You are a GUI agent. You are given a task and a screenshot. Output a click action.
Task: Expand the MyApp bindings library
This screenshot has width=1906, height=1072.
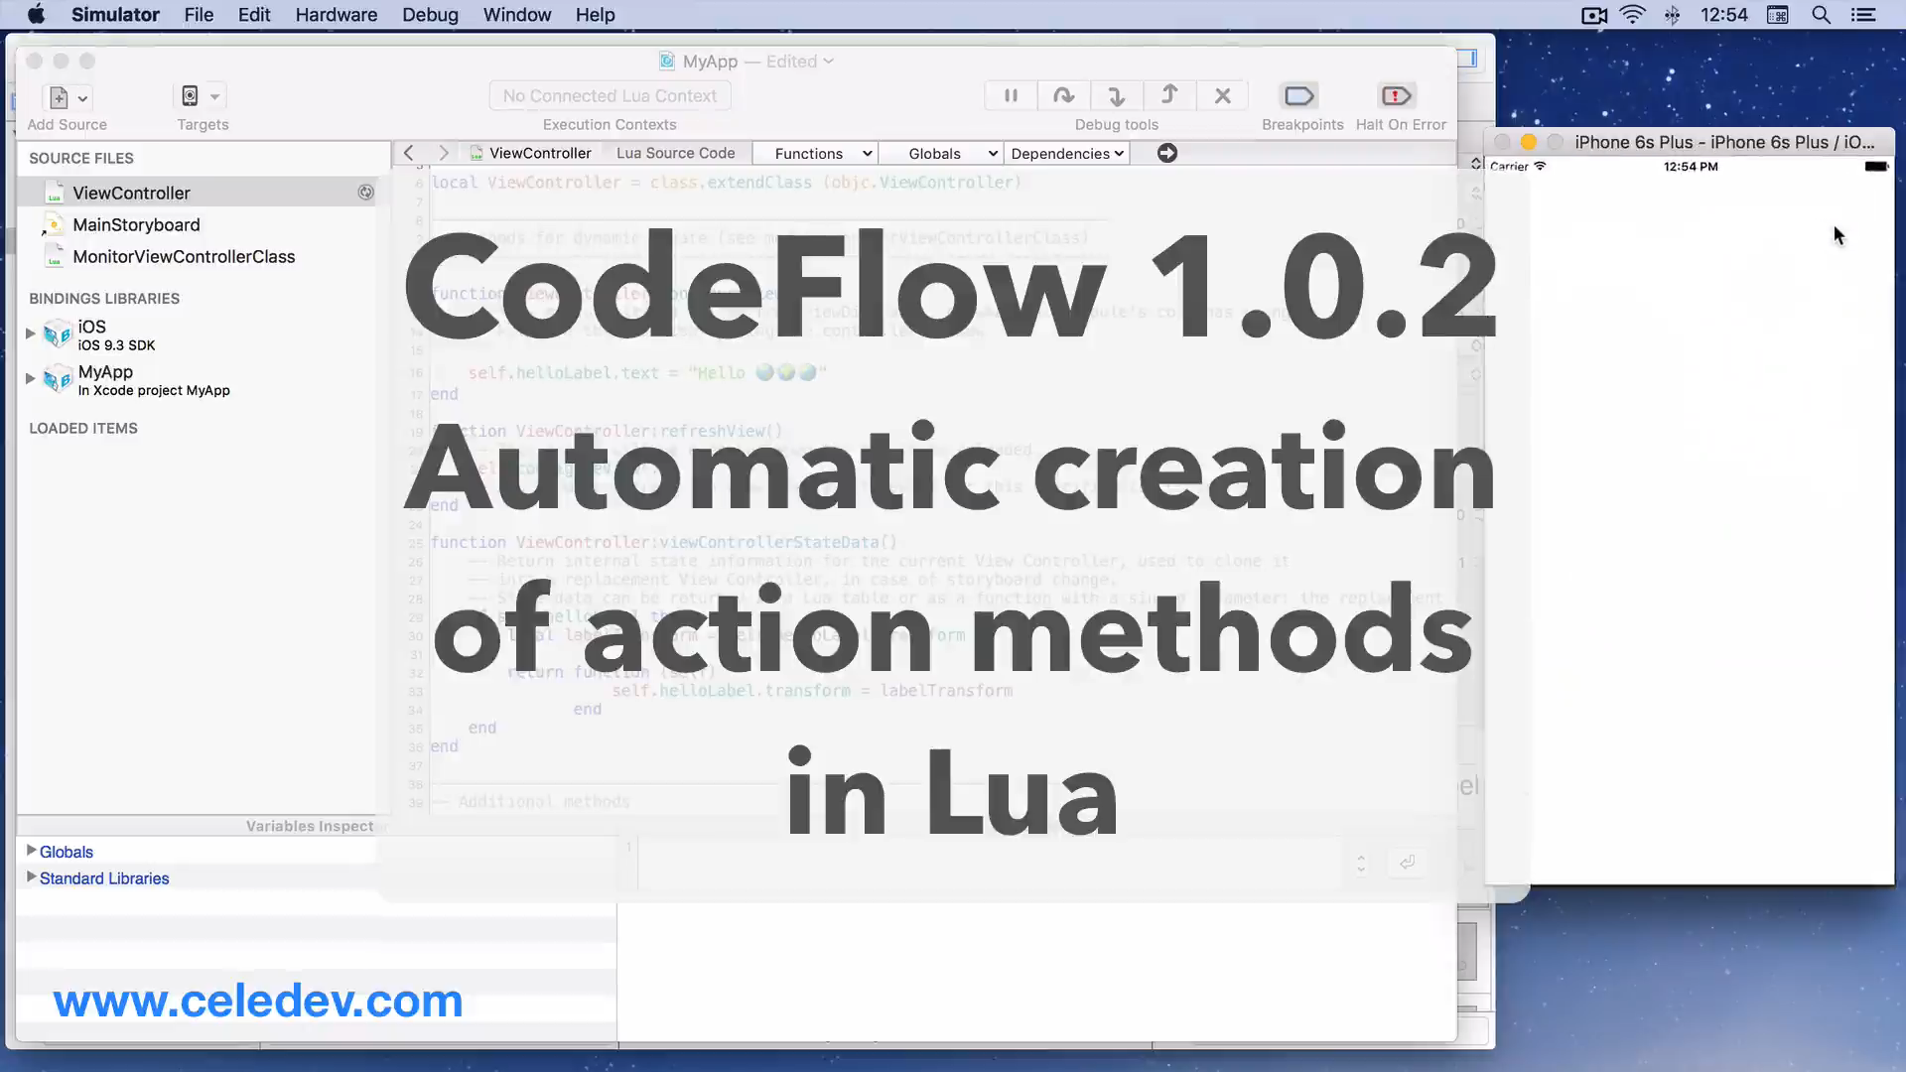(x=31, y=378)
